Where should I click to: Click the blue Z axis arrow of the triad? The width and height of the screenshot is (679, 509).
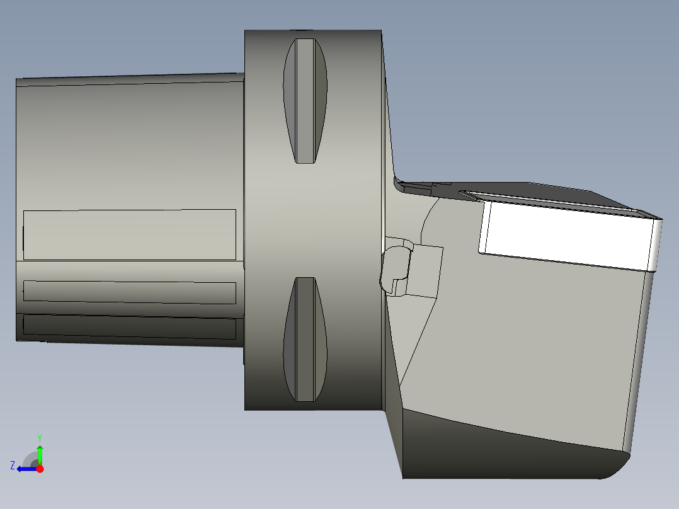(x=27, y=469)
